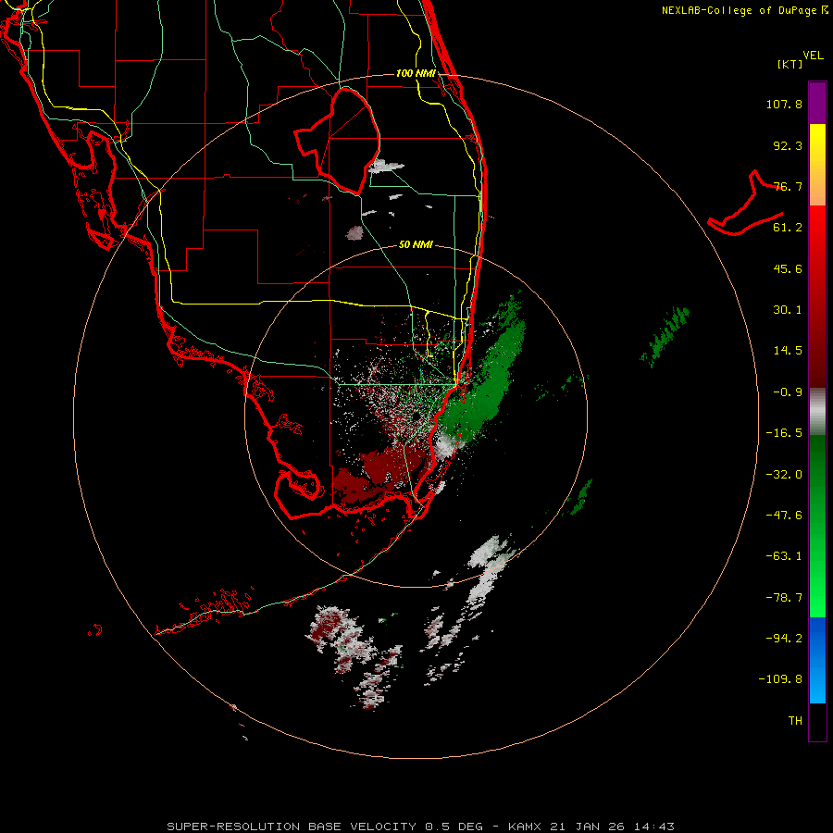Select the 76.7 velocity scale value
This screenshot has width=833, height=833.
788,186
